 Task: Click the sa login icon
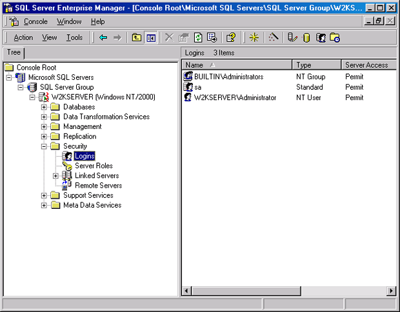pos(188,87)
